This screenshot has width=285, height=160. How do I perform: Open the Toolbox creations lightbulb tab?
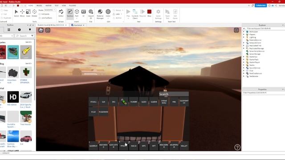pyautogui.click(x=30, y=30)
